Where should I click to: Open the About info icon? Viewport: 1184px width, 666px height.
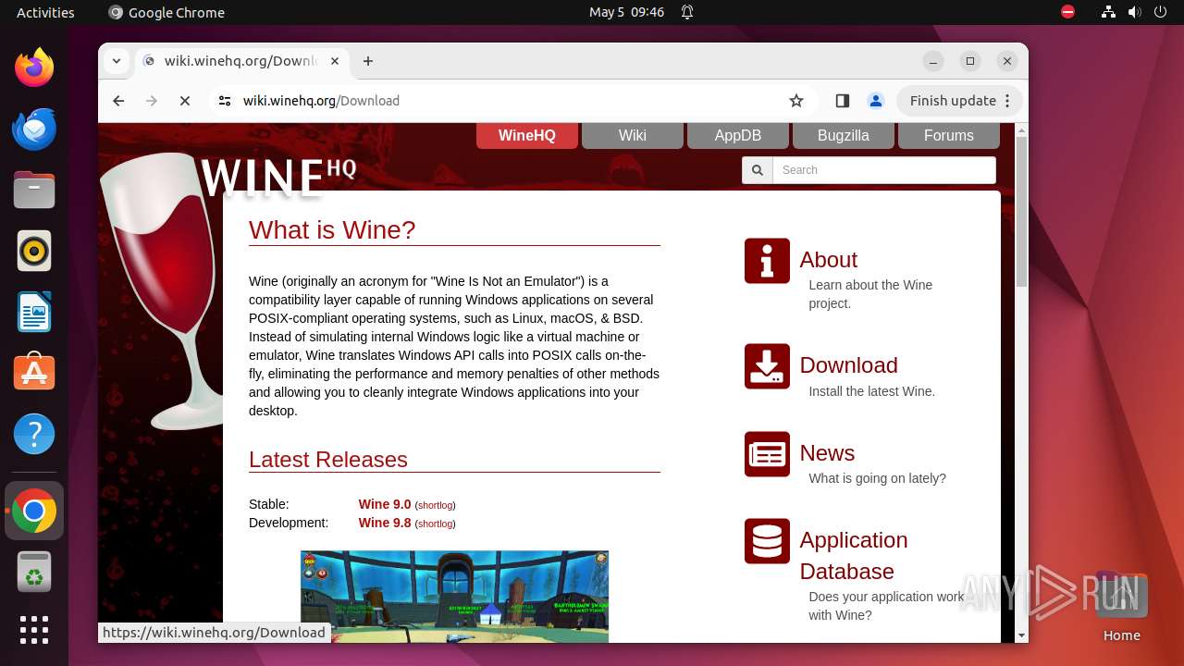tap(767, 261)
